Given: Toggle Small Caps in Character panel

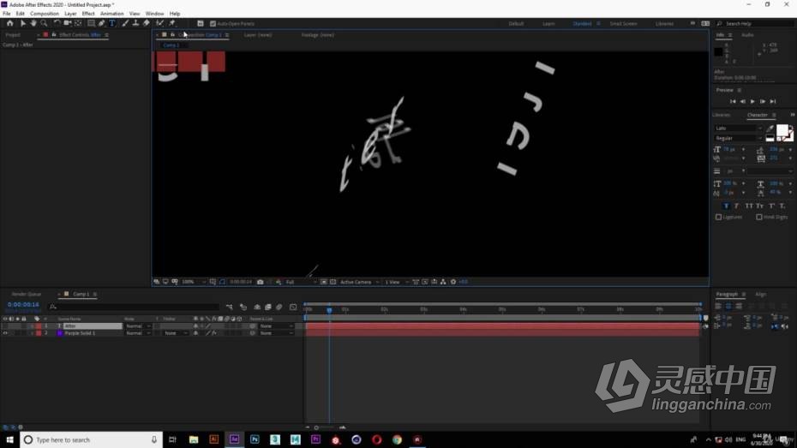Looking at the screenshot, I should 760,206.
